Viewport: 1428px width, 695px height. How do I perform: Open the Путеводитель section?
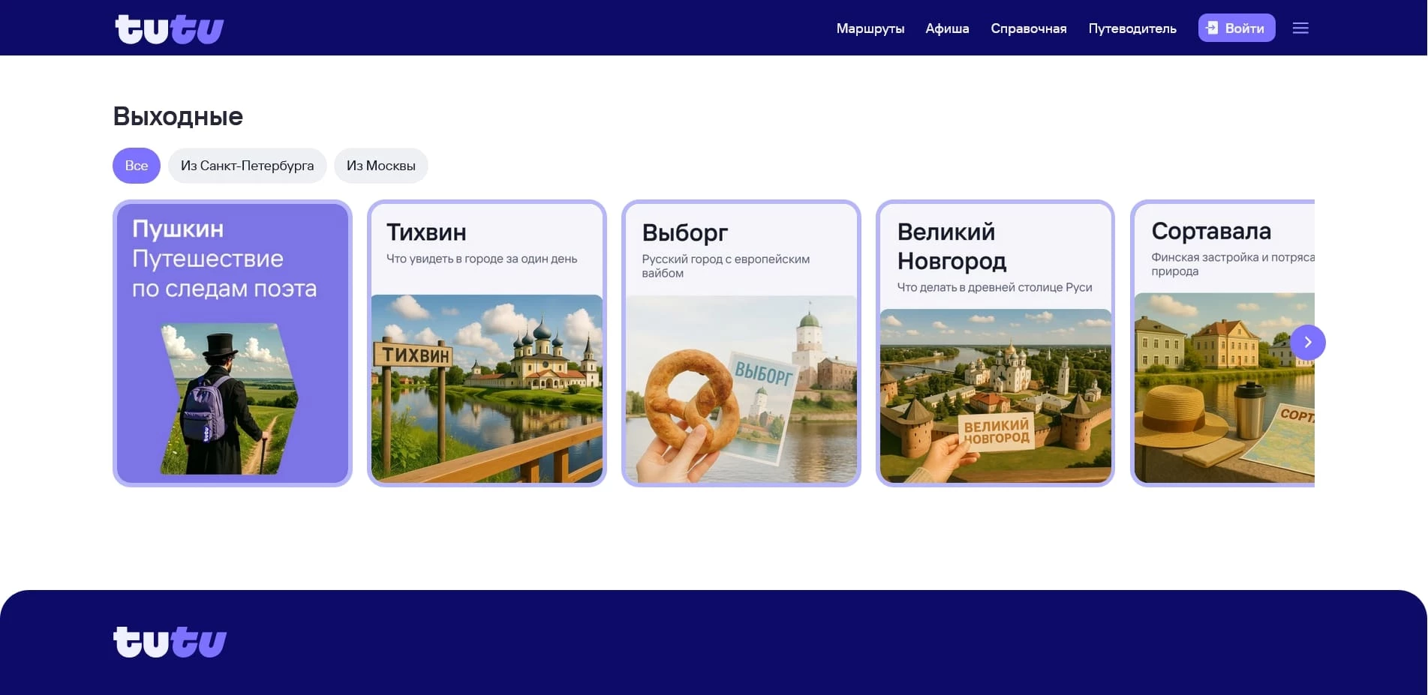1132,28
